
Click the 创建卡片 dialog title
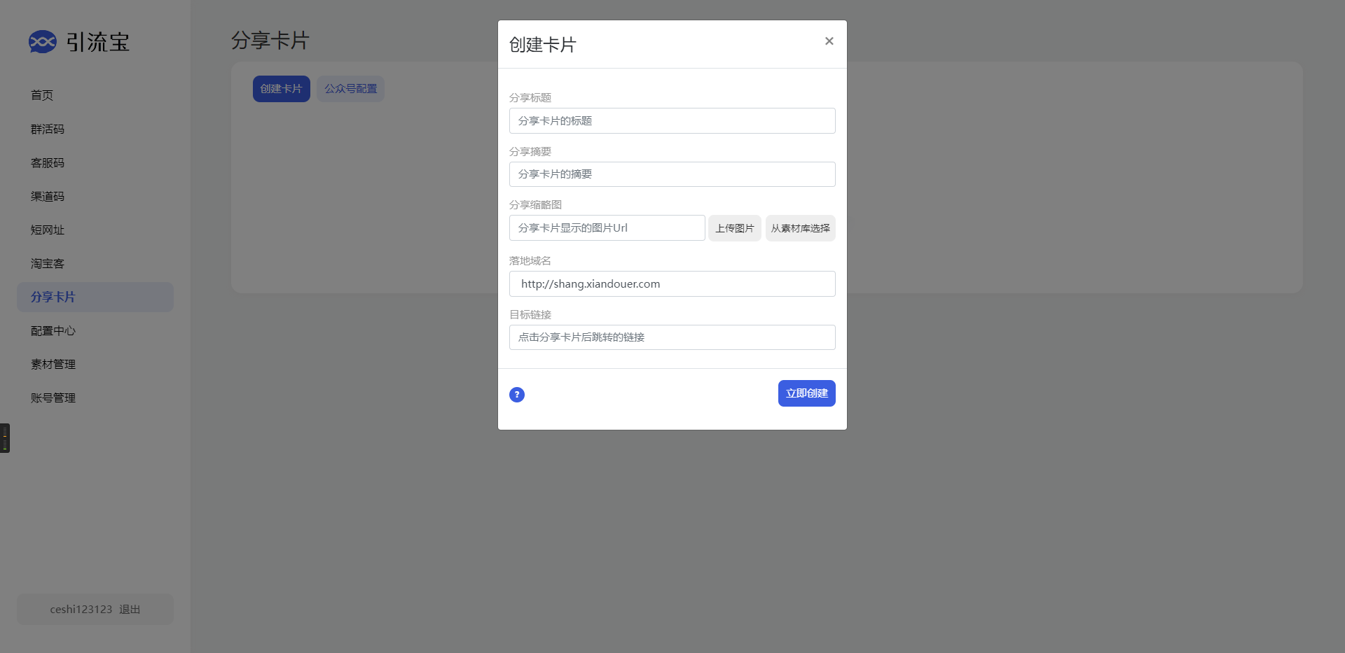point(543,45)
